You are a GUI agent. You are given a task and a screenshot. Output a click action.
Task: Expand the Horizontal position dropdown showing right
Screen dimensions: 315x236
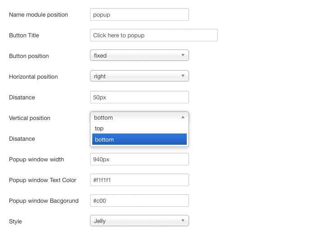139,76
